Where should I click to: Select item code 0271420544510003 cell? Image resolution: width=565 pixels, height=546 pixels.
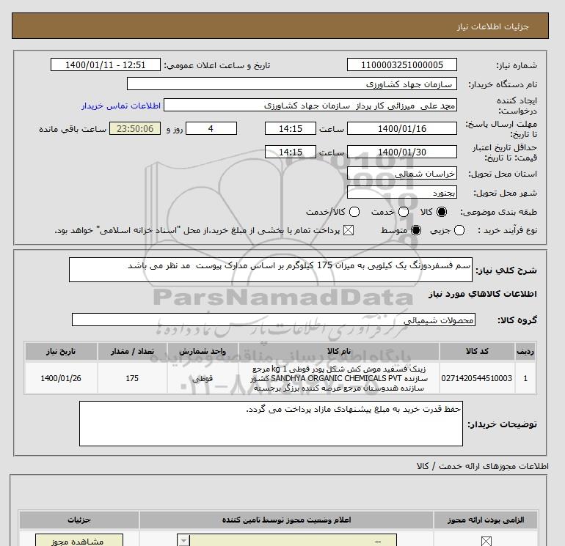click(477, 378)
